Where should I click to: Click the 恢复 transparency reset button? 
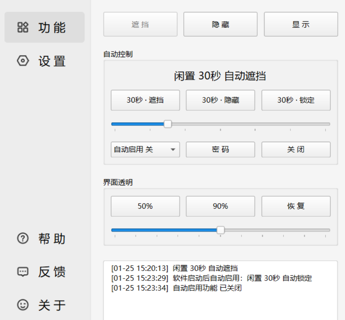296,206
